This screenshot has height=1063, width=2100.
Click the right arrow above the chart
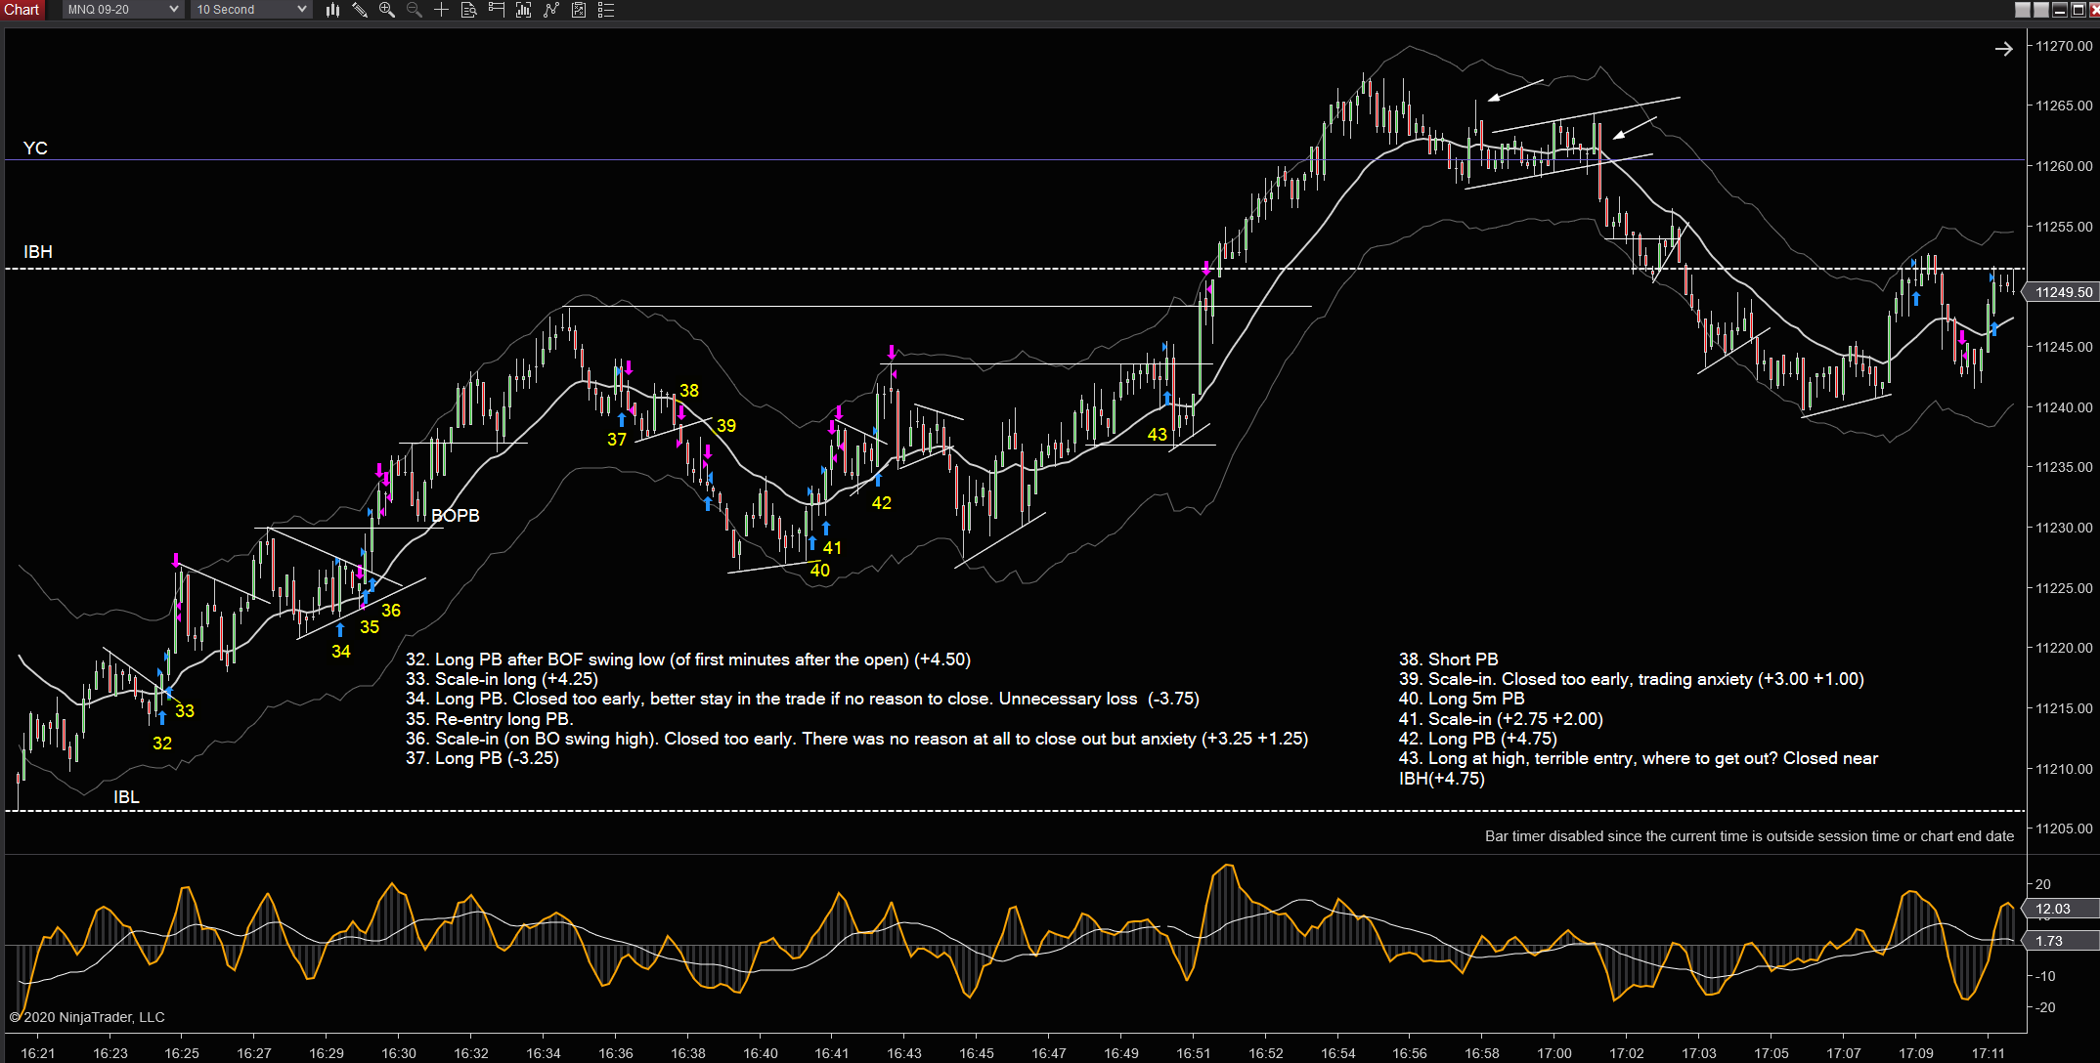click(x=2003, y=49)
